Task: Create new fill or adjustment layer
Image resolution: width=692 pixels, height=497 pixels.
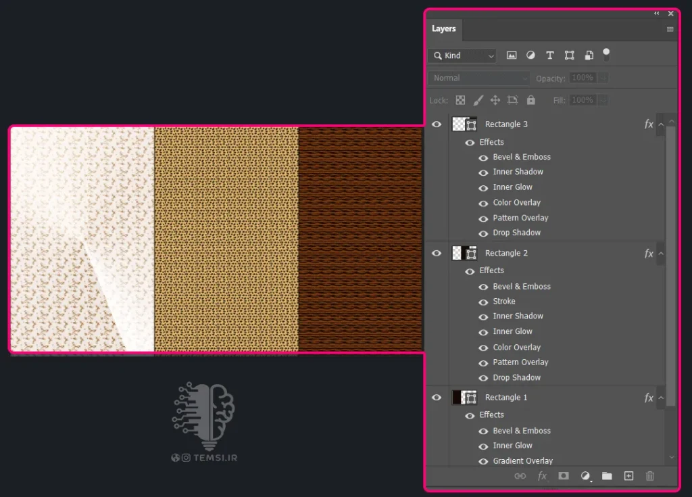Action: [x=585, y=476]
